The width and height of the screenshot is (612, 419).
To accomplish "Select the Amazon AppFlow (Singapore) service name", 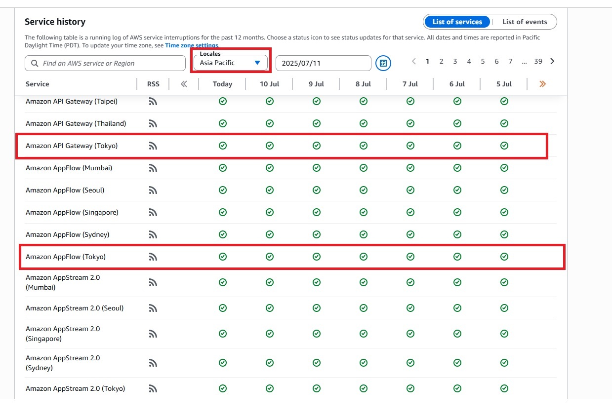I will tap(72, 212).
